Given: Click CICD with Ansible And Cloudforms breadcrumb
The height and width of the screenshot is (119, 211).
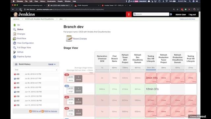Looking at the screenshot, I should 39,19.
